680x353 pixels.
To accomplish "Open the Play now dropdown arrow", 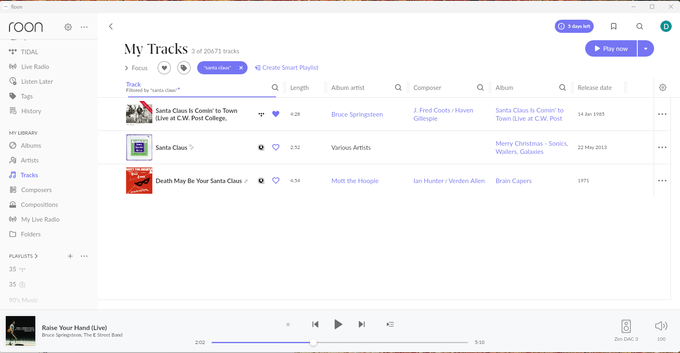I will pyautogui.click(x=646, y=48).
